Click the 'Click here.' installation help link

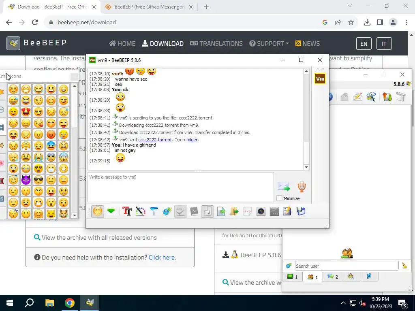click(x=162, y=257)
